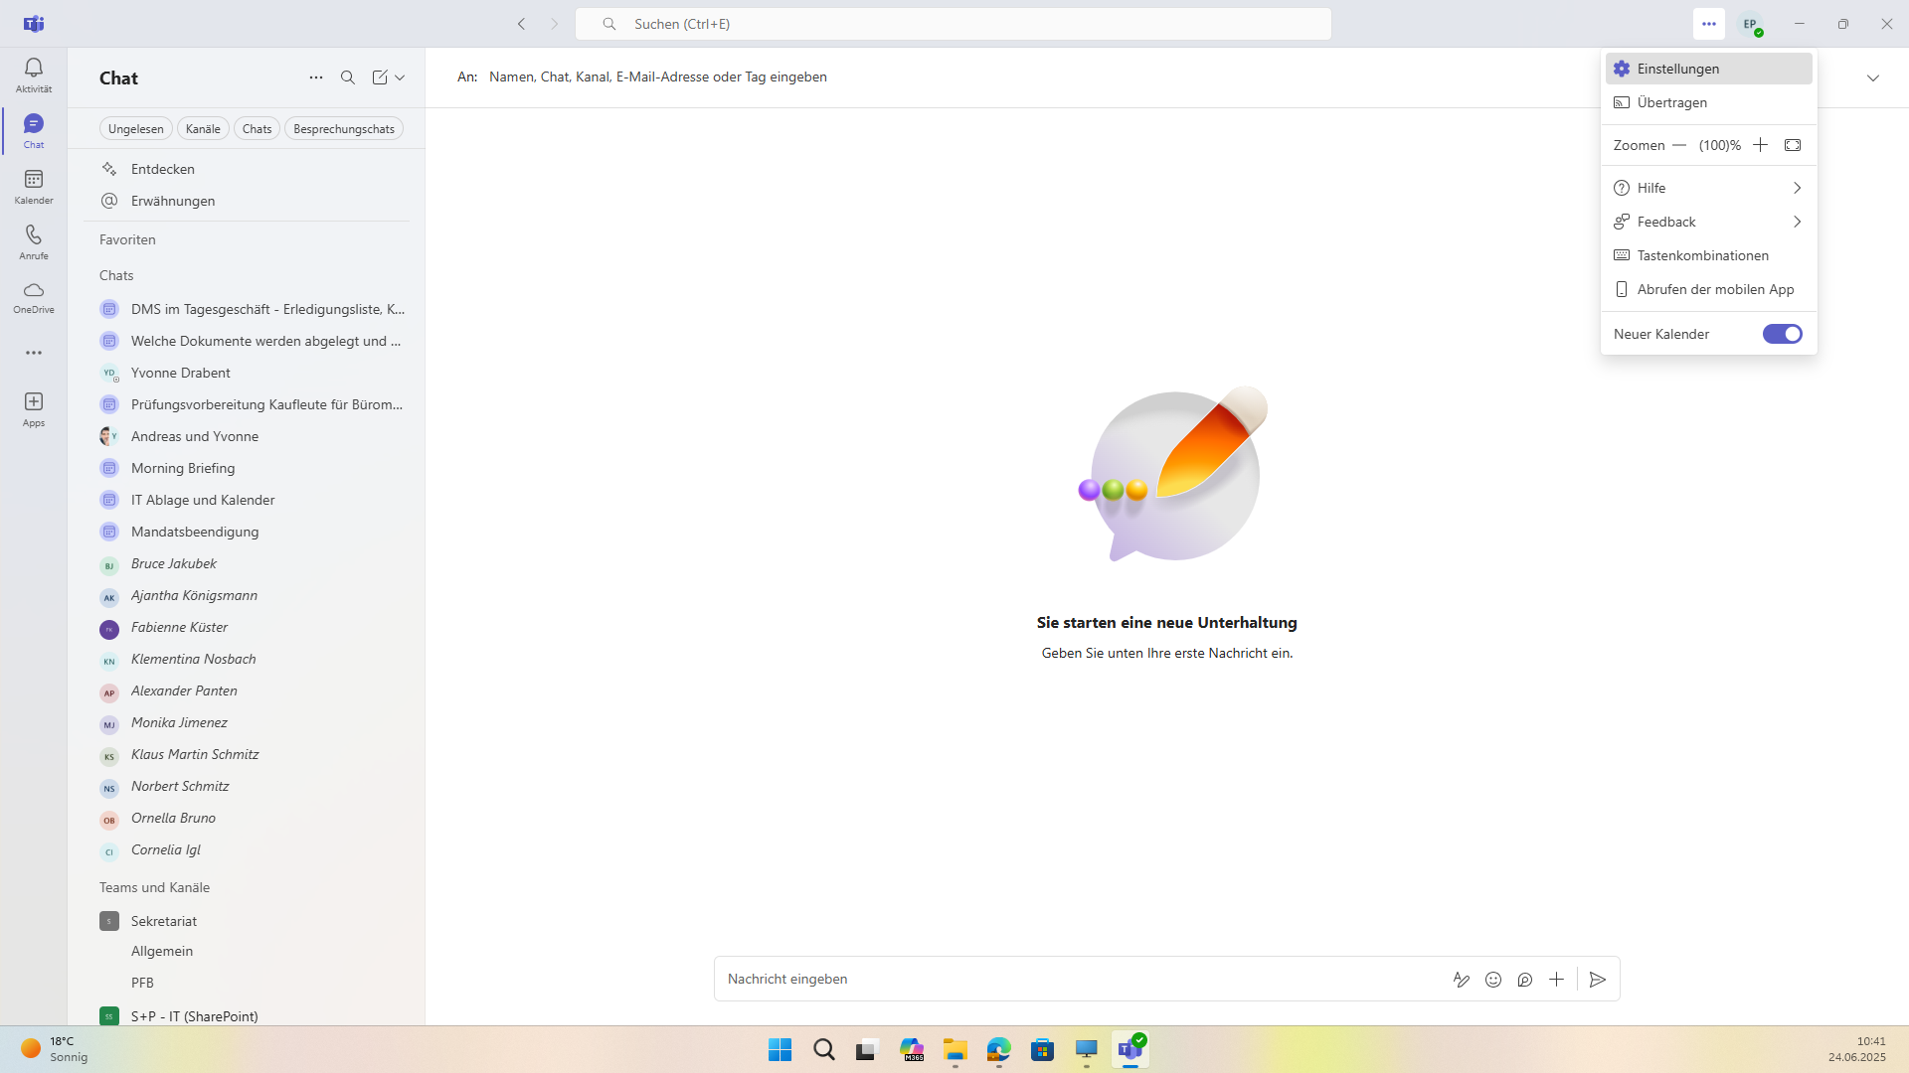Click the send message arrow icon
The image size is (1909, 1073).
[1597, 980]
